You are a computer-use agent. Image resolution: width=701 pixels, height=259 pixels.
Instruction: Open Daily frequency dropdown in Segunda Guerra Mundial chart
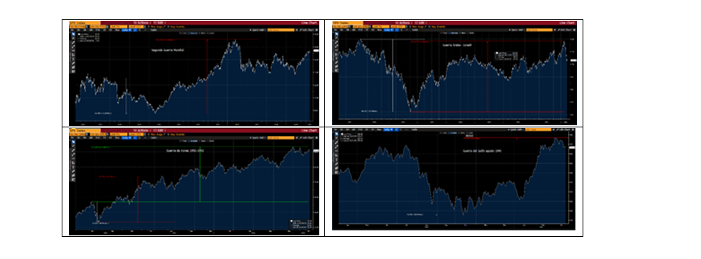pyautogui.click(x=126, y=30)
